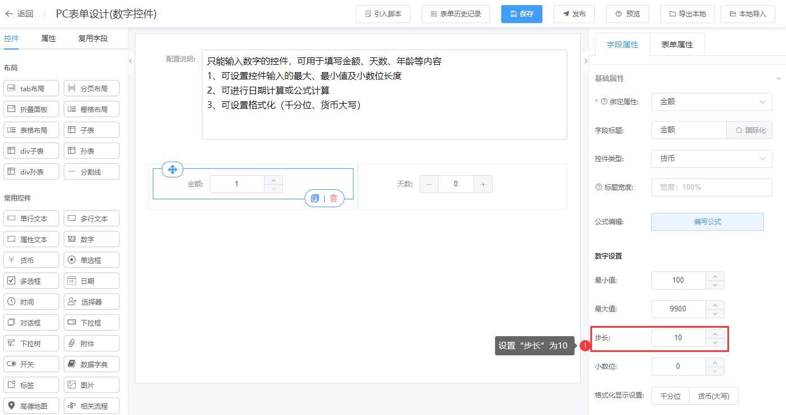The width and height of the screenshot is (786, 415).
Task: Add the 高德地图 map control
Action: pyautogui.click(x=32, y=406)
